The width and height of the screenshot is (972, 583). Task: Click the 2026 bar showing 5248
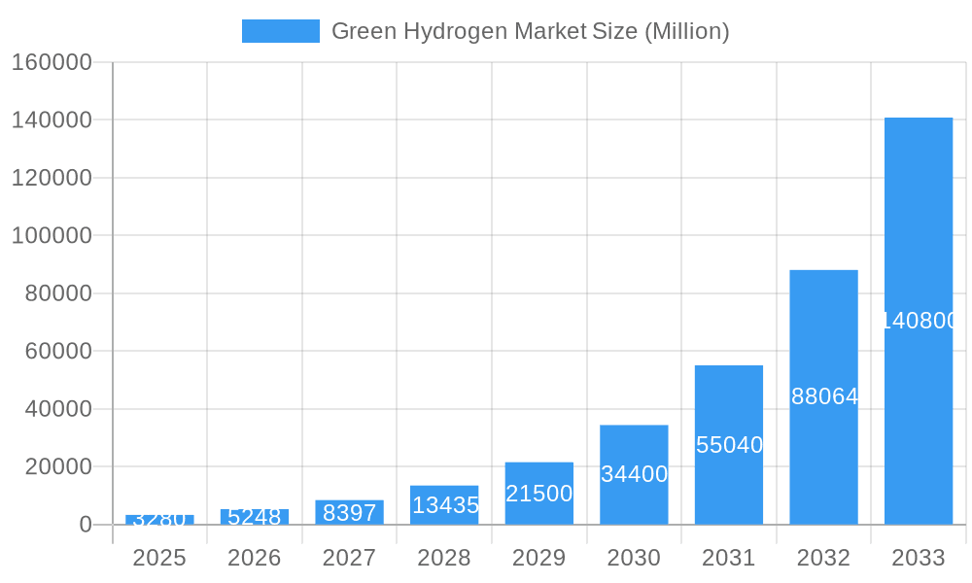click(256, 517)
